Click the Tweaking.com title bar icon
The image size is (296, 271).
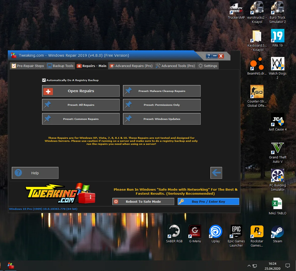point(13,55)
